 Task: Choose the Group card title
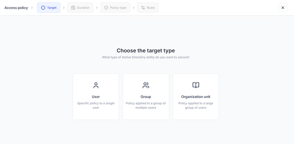tap(146, 97)
